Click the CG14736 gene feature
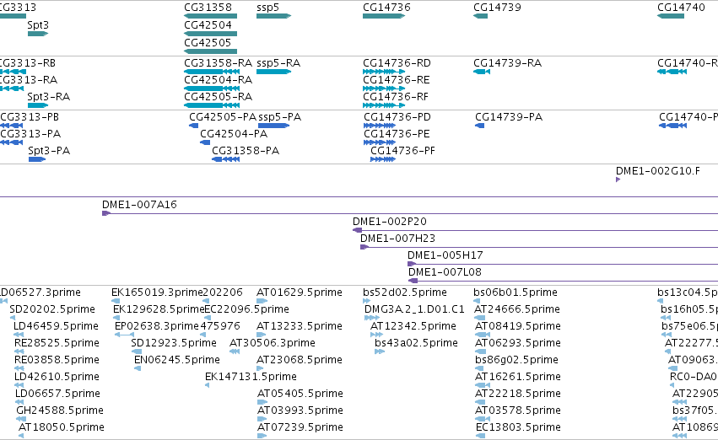Image resolution: width=718 pixels, height=440 pixels. tap(384, 16)
